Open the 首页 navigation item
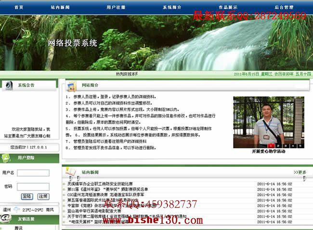Viewport: 313px width, 230px height. click(x=19, y=7)
